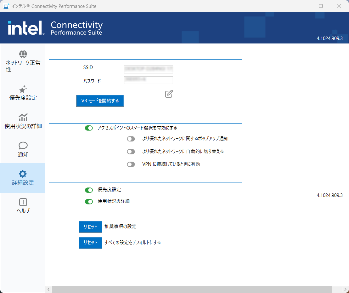Turn on より優れたネットワークに自動的に切り替える toggle
Image resolution: width=349 pixels, height=293 pixels.
pyautogui.click(x=131, y=152)
